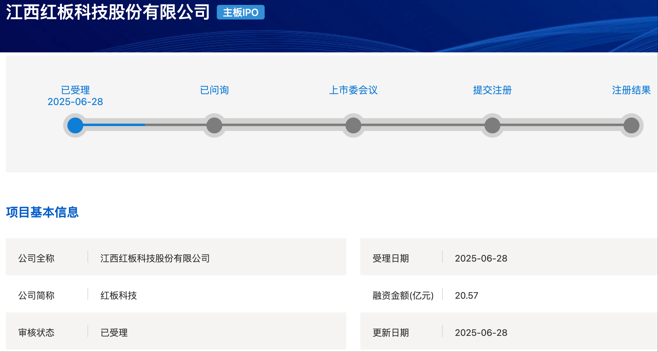Click the 公司全称 value text
658x352 pixels.
coord(155,258)
